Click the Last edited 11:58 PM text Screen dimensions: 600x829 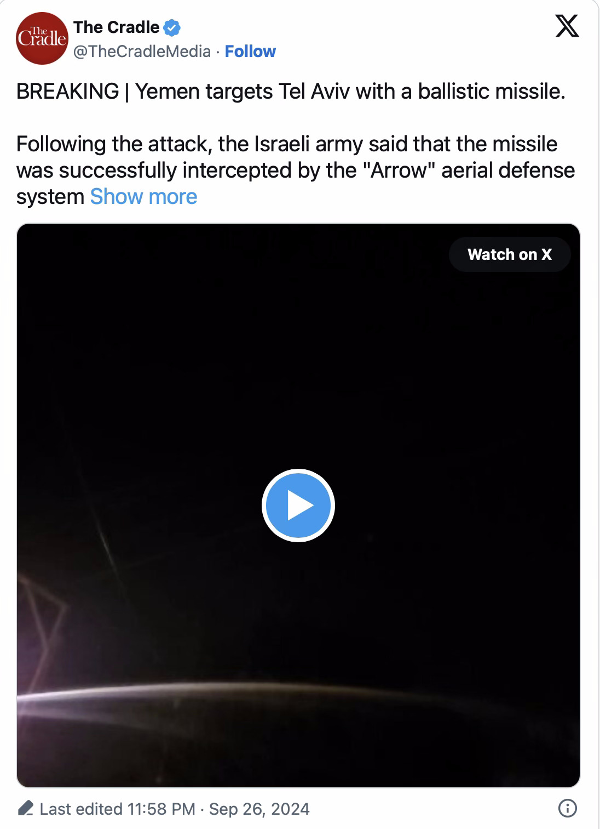[x=117, y=809]
